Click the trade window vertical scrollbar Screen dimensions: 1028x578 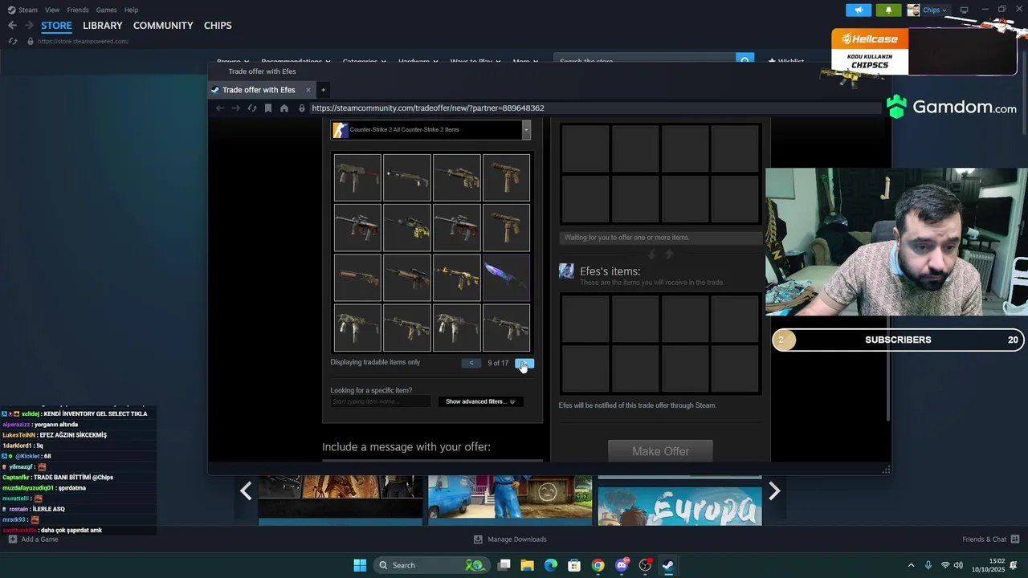click(887, 270)
